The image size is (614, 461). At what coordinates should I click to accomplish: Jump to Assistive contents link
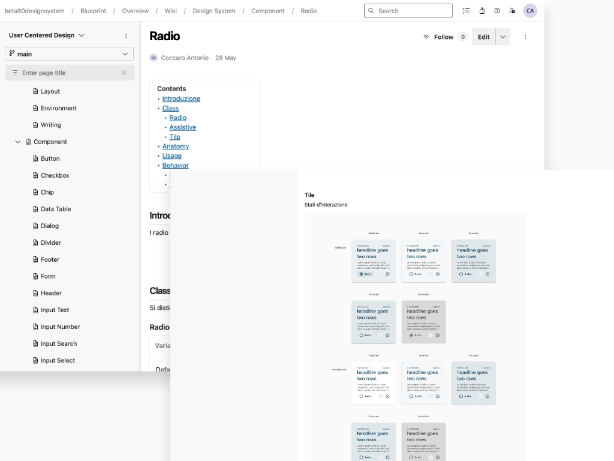pos(183,127)
